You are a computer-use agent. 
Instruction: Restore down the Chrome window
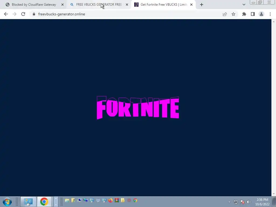pos(260,2)
